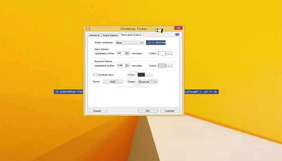Open the Color scheme dropdown showing Blue

[x=129, y=43]
